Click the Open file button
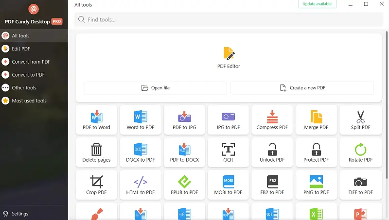The height and width of the screenshot is (220, 389). [155, 88]
